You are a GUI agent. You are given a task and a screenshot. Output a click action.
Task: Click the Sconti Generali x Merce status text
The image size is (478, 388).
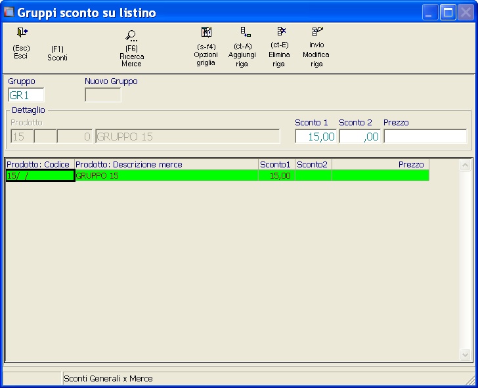point(108,379)
